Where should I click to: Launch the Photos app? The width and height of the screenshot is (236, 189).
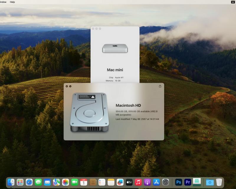pos(65,182)
